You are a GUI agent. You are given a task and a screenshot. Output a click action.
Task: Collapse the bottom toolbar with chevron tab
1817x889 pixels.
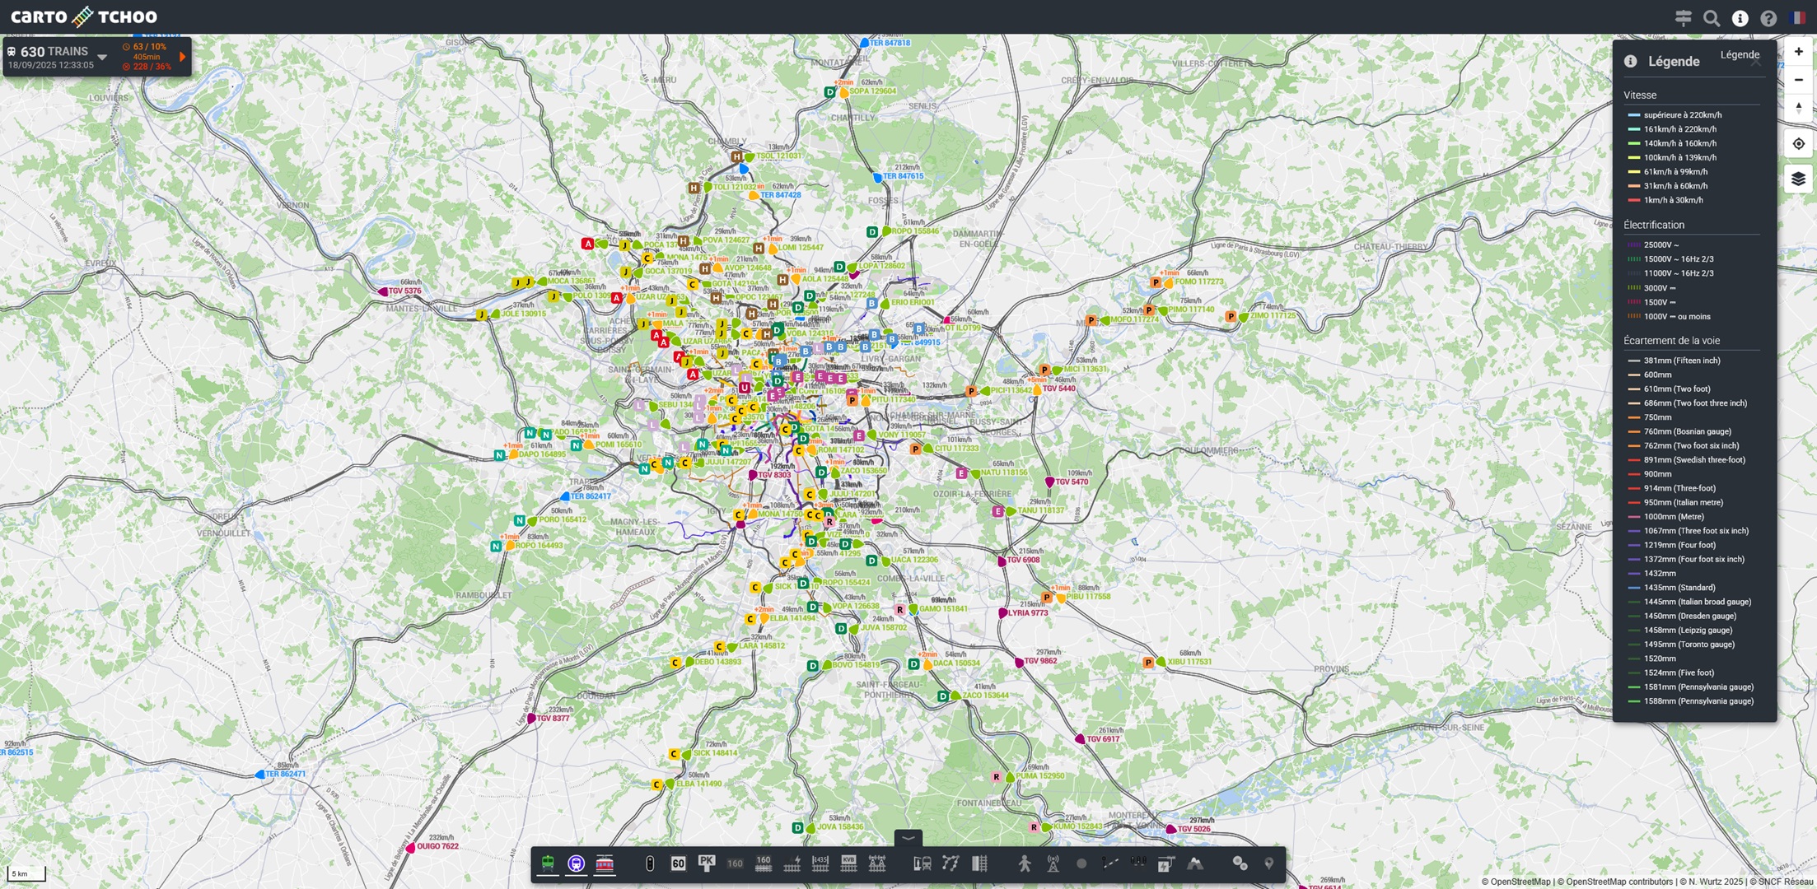[908, 838]
